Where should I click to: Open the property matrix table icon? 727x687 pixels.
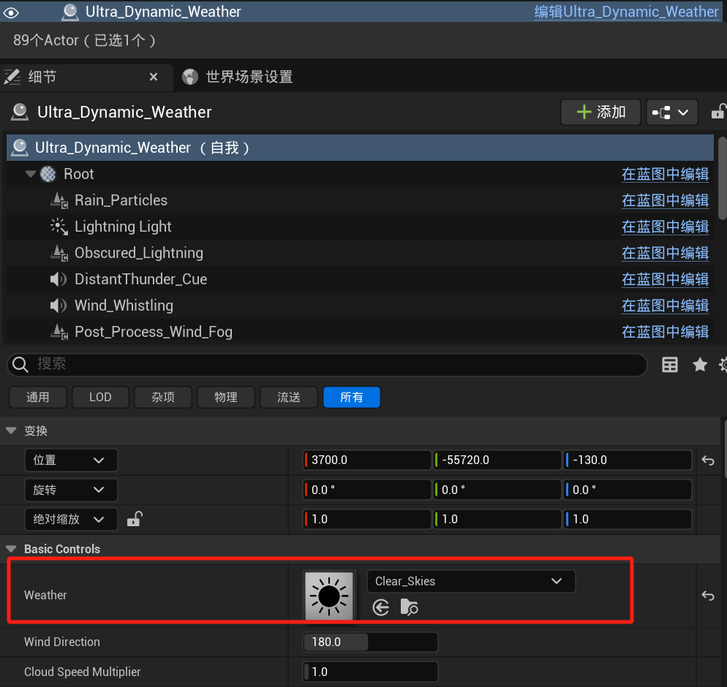coord(669,365)
